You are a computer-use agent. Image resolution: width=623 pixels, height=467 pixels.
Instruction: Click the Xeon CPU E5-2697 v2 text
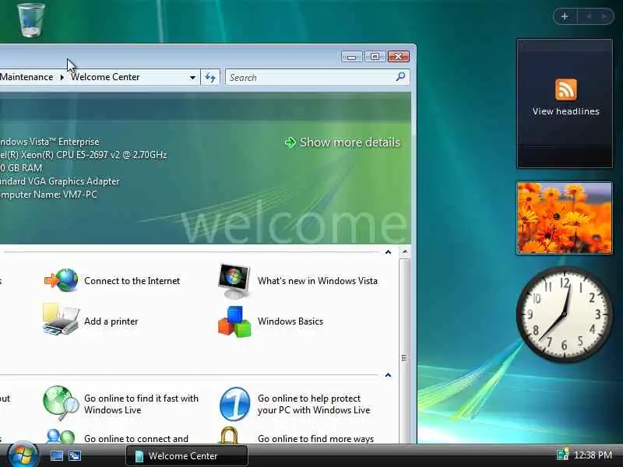[83, 154]
